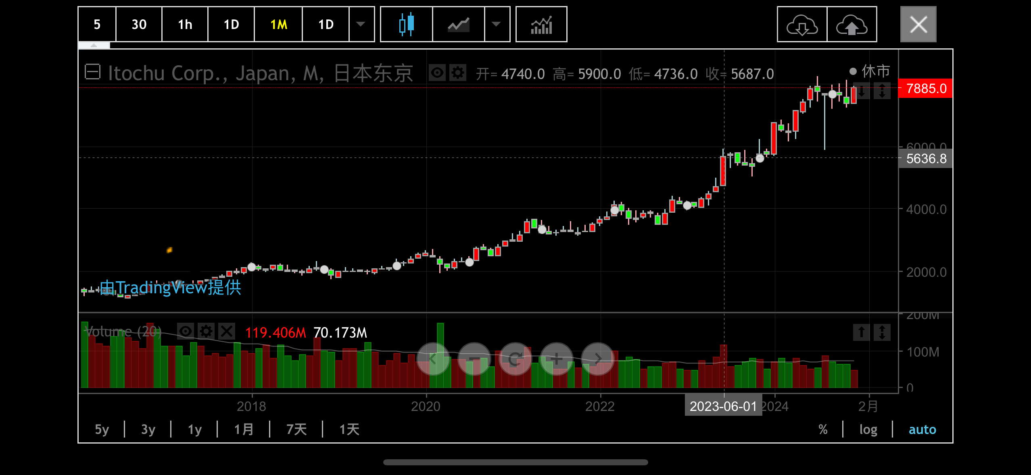Image resolution: width=1031 pixels, height=475 pixels.
Task: Toggle Itochu Corp. series visibility
Action: click(437, 73)
